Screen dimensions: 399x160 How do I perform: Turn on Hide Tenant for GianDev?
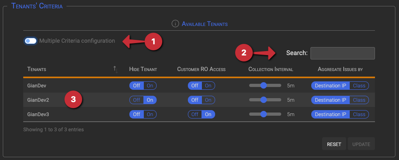coord(150,86)
